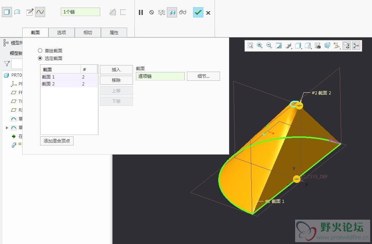This screenshot has height=244, width=372.
Task: Select the surface blend option icon
Action: click(x=17, y=12)
